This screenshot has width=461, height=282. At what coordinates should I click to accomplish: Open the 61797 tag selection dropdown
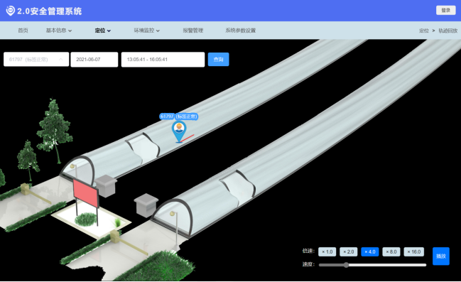point(36,60)
